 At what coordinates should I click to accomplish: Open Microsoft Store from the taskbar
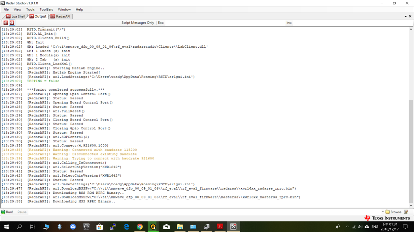click(x=99, y=227)
